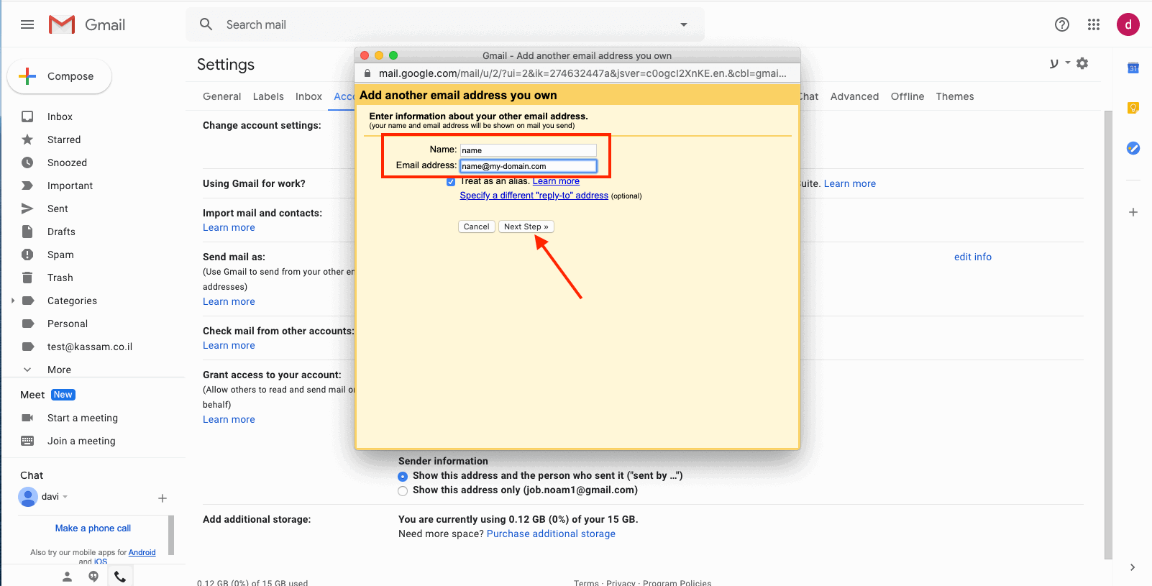Hide the side panel with the chevron
This screenshot has width=1152, height=586.
[x=1133, y=567]
